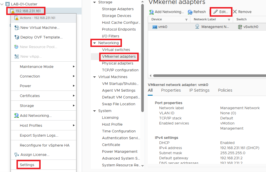This screenshot has width=266, height=172.
Task: Open Storage Devices settings
Action: [x=117, y=16]
